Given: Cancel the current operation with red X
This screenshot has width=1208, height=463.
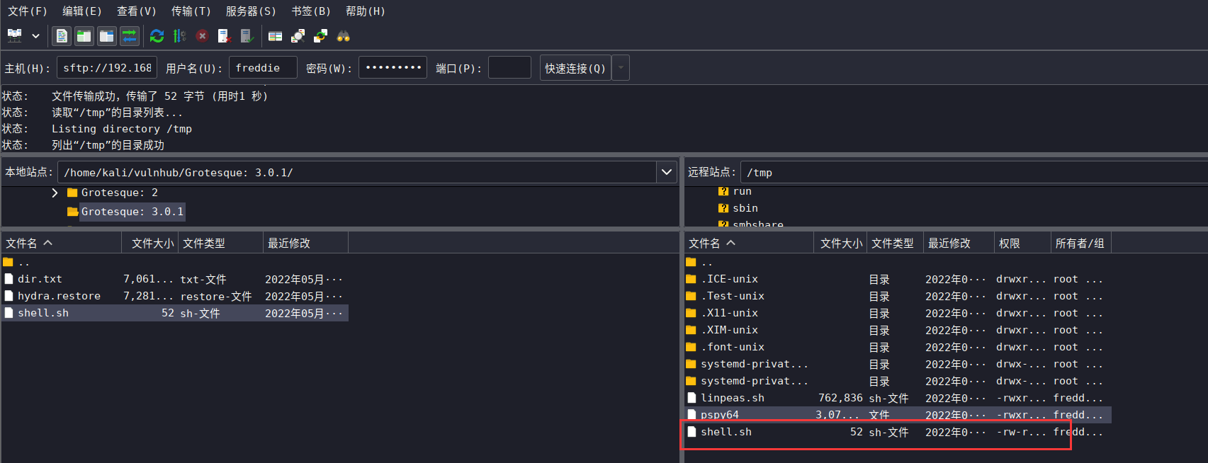Looking at the screenshot, I should 203,35.
